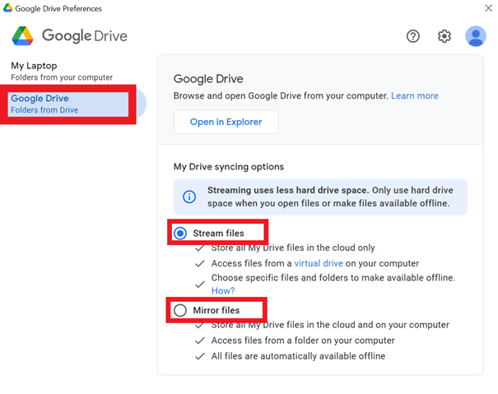Open the settings gear icon
This screenshot has height=394, width=498.
(x=444, y=36)
